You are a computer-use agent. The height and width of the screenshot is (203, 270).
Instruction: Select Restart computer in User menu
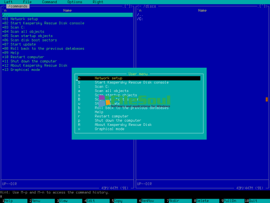tap(111, 116)
